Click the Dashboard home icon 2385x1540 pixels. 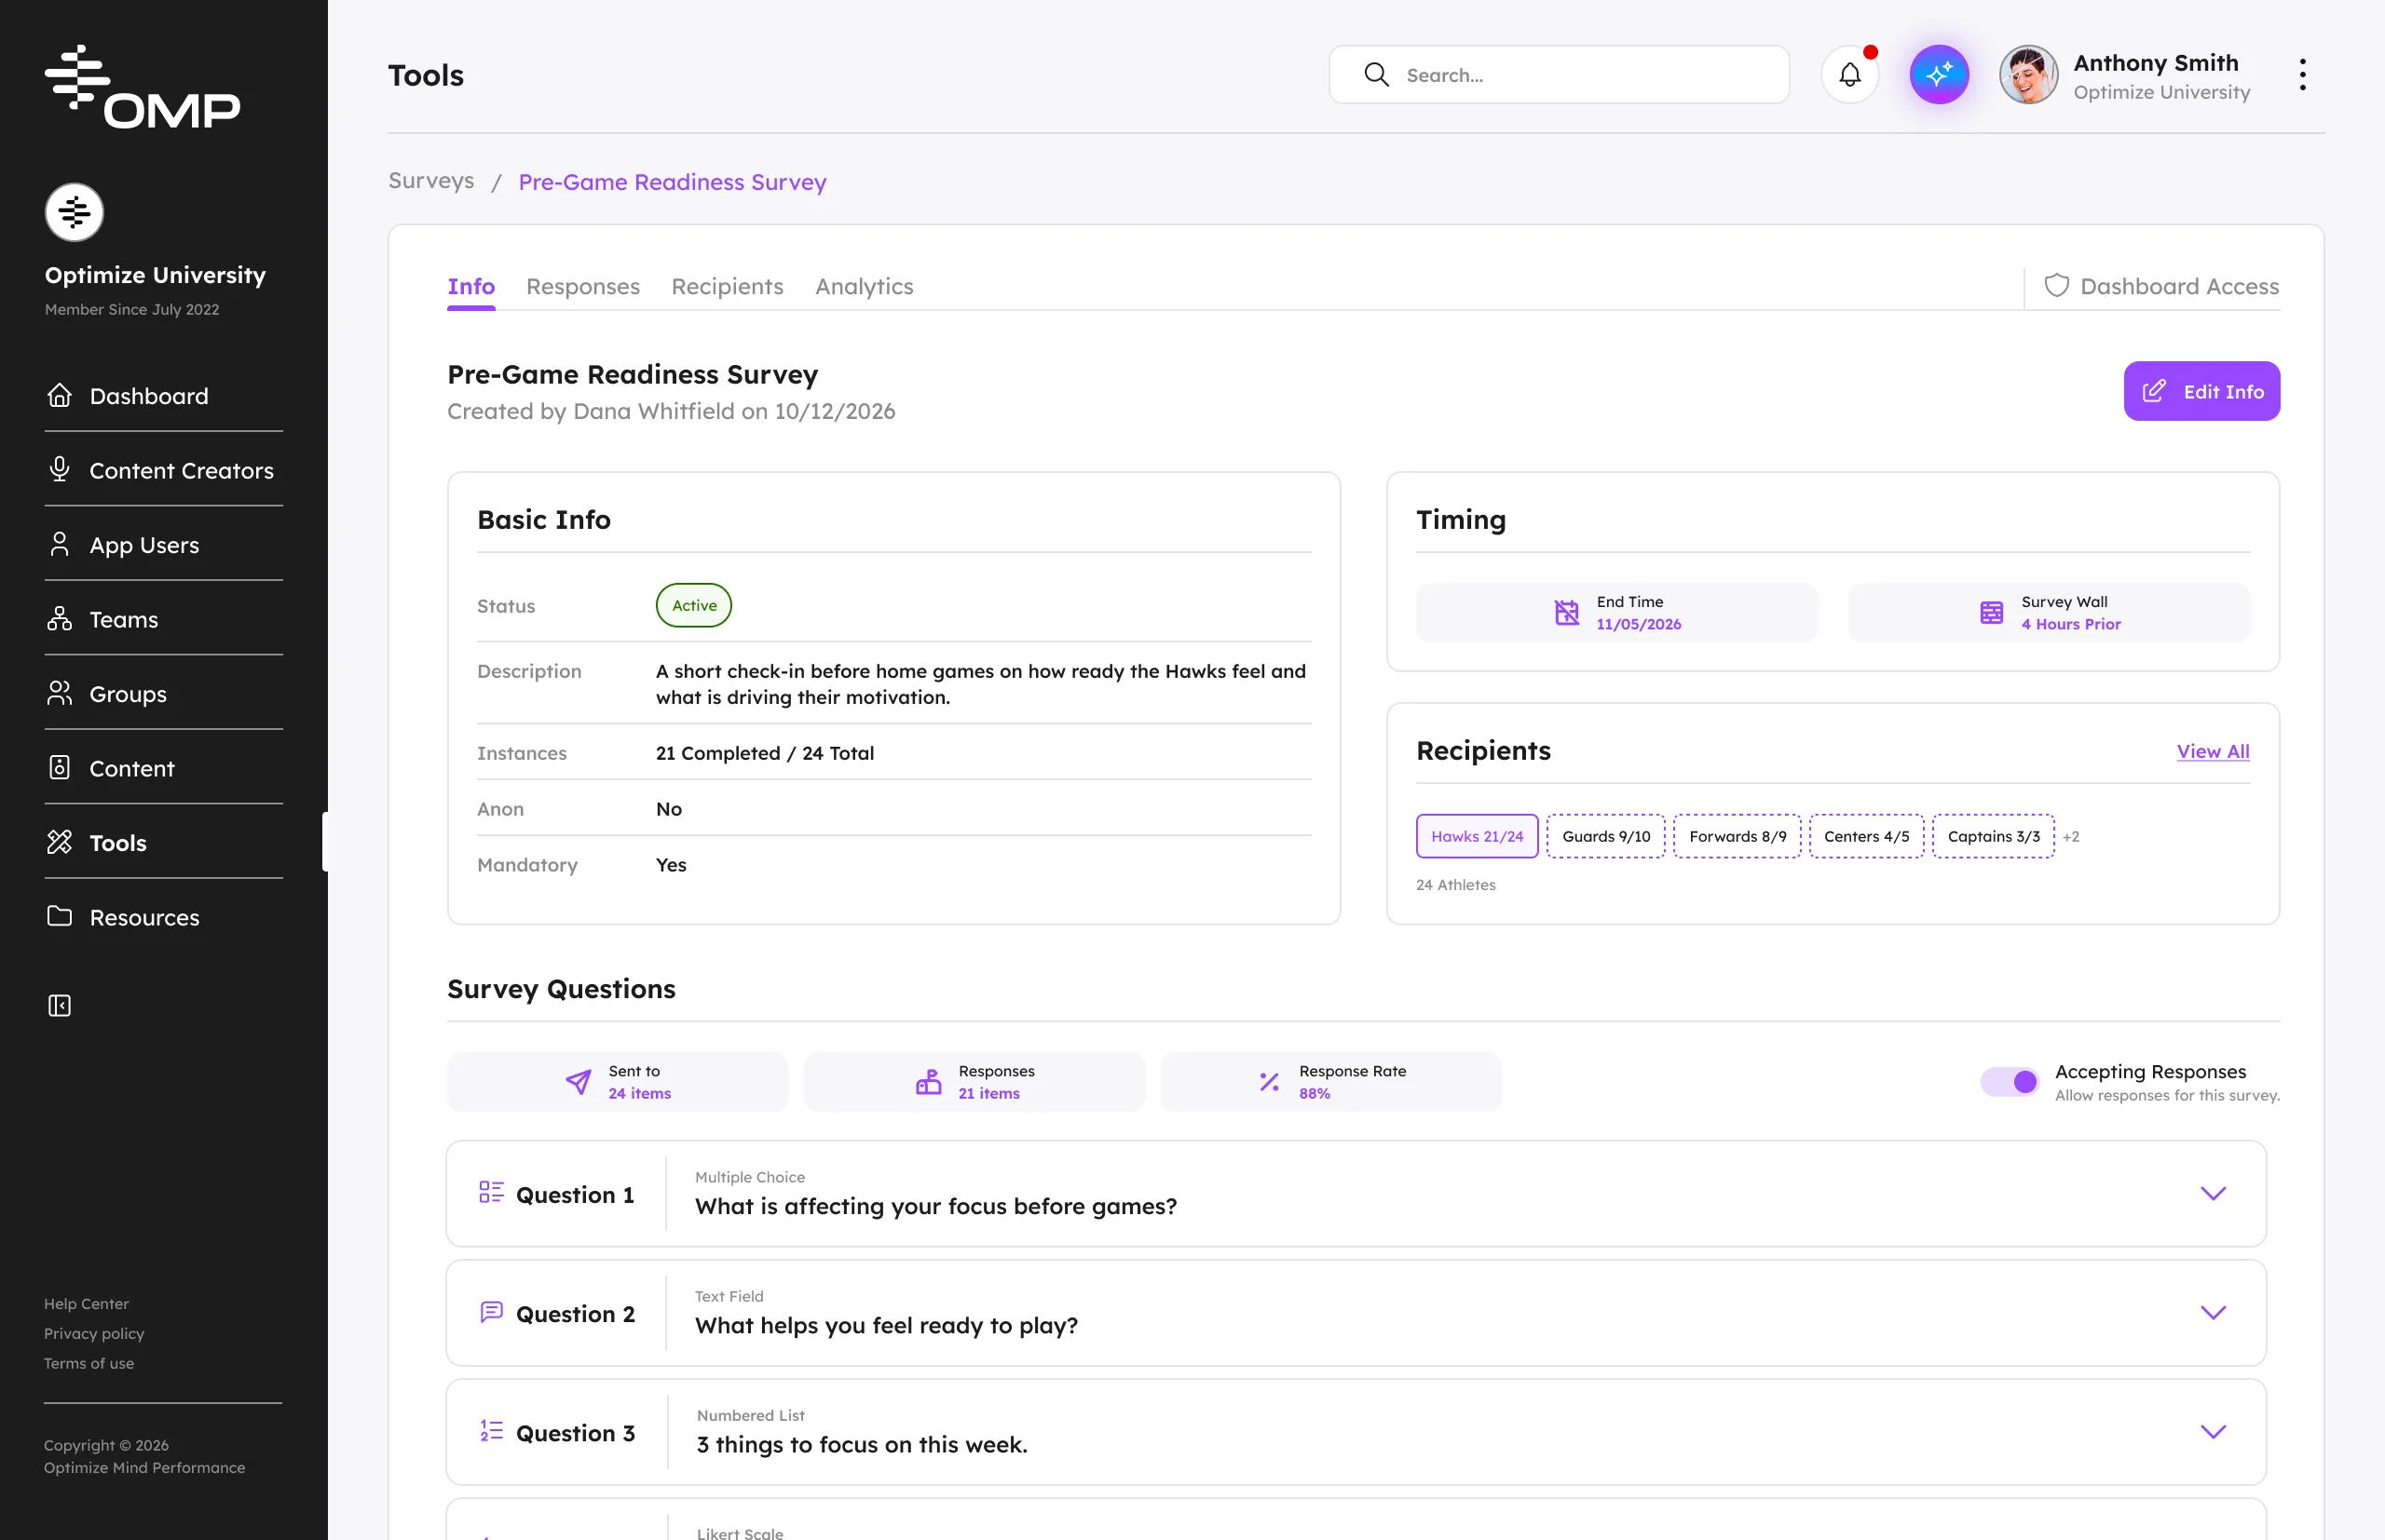coord(59,395)
